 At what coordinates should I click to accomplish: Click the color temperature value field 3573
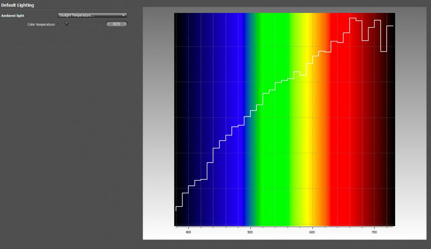click(x=116, y=24)
